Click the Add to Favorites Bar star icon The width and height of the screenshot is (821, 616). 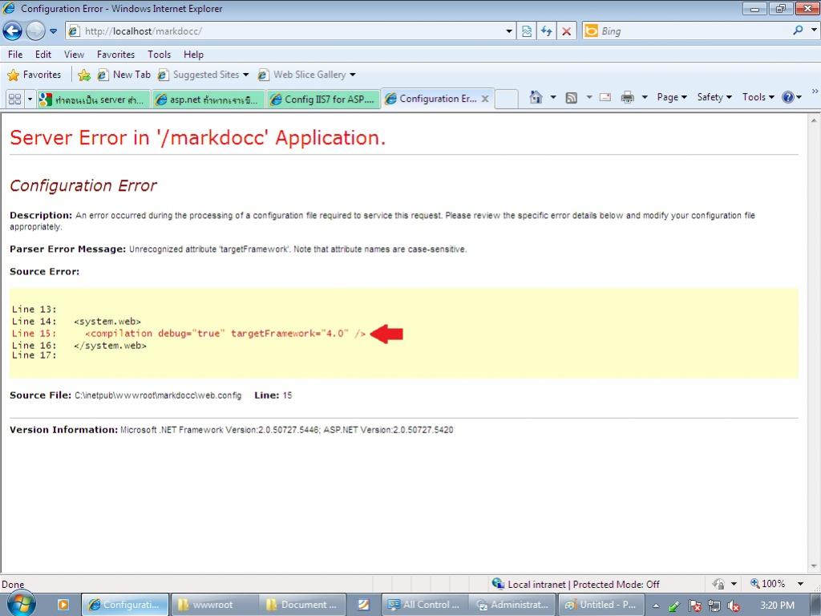pyautogui.click(x=84, y=75)
